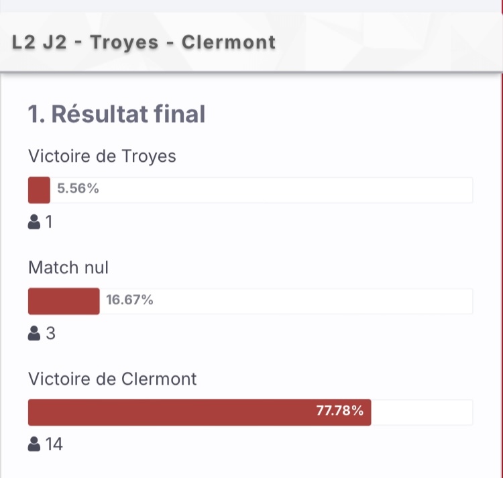Select the 5.56% Troyes progress bar

[251, 190]
